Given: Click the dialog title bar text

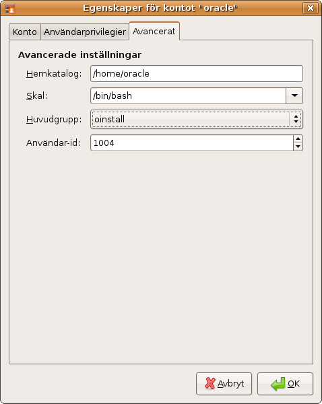Looking at the screenshot, I should coord(160,8).
